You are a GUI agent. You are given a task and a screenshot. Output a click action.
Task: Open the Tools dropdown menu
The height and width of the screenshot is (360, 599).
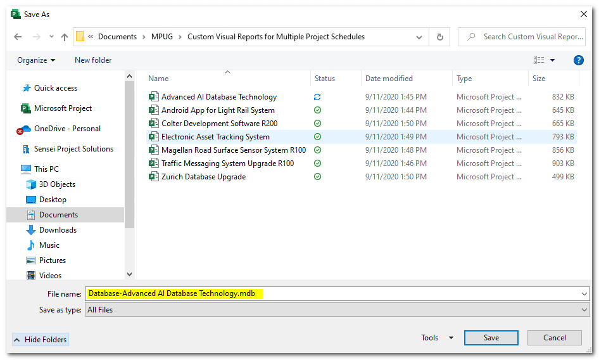pyautogui.click(x=437, y=338)
